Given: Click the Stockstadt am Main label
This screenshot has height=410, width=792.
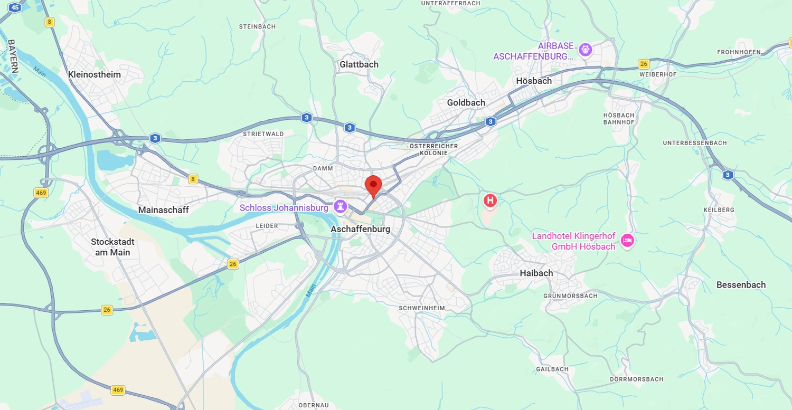Looking at the screenshot, I should coord(112,247).
